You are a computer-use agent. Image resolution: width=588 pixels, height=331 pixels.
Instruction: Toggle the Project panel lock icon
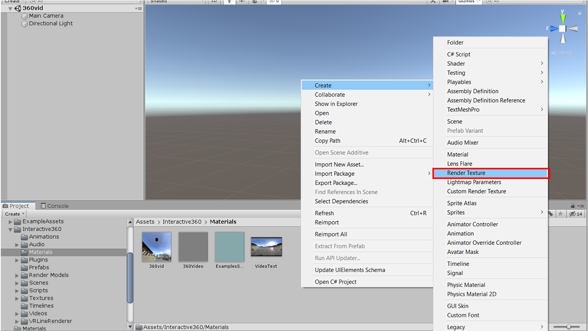click(573, 206)
